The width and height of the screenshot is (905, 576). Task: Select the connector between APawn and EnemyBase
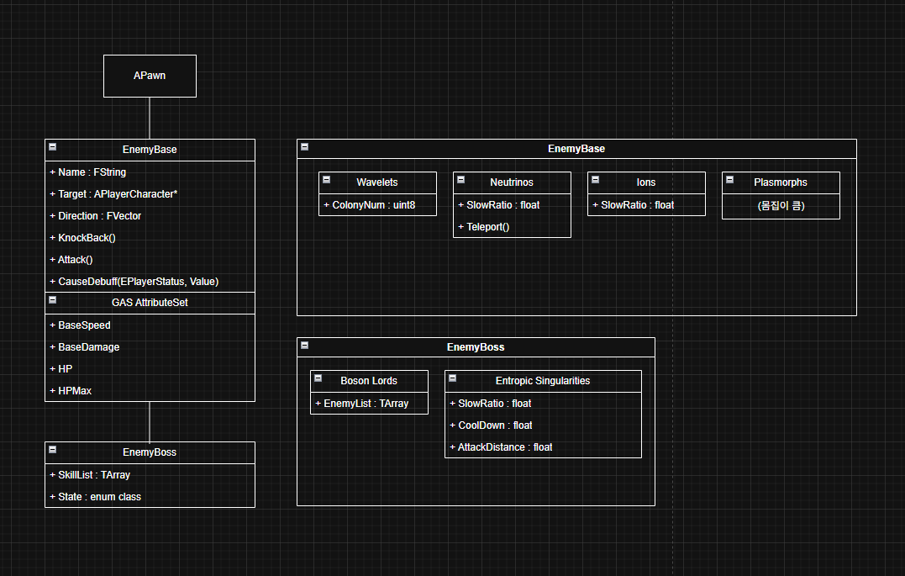pos(150,118)
